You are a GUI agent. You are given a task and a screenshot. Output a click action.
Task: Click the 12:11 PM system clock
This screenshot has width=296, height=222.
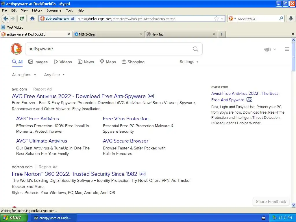point(285,218)
